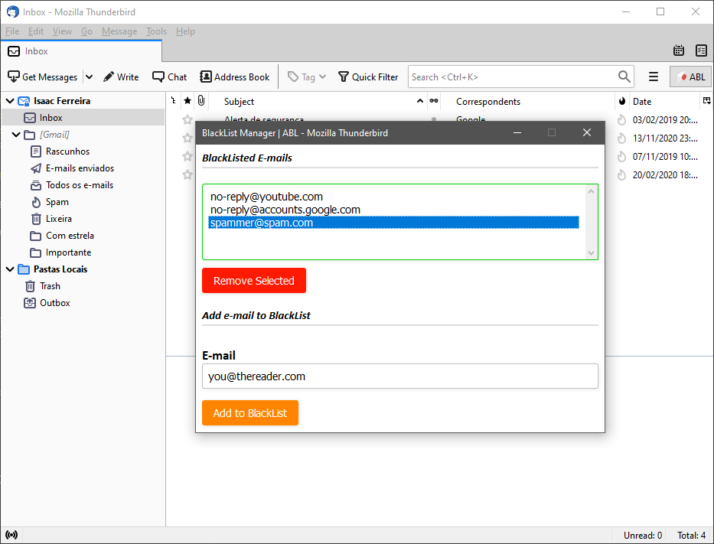Sort by Correspondents column
This screenshot has height=544, width=714.
[528, 101]
